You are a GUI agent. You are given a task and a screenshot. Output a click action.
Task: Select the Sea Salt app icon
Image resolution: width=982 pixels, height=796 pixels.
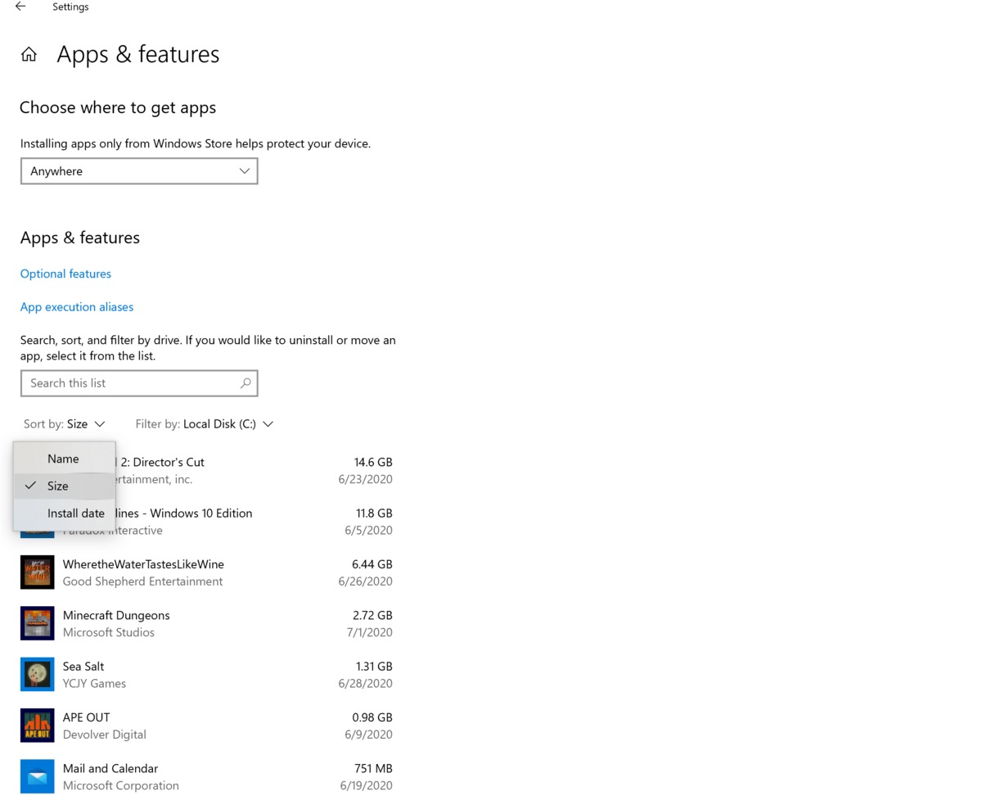(37, 674)
